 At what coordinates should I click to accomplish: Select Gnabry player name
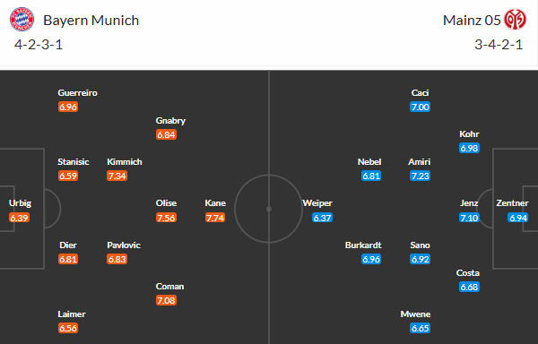click(170, 121)
